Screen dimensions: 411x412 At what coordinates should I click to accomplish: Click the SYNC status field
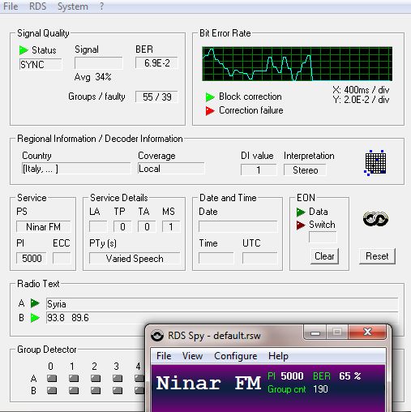pyautogui.click(x=41, y=64)
